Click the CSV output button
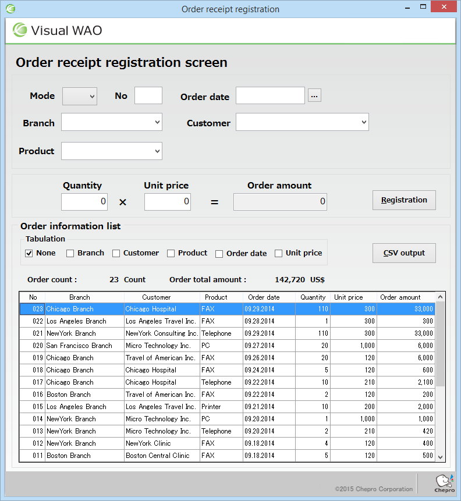Screen dimensions: 461x501 point(404,253)
